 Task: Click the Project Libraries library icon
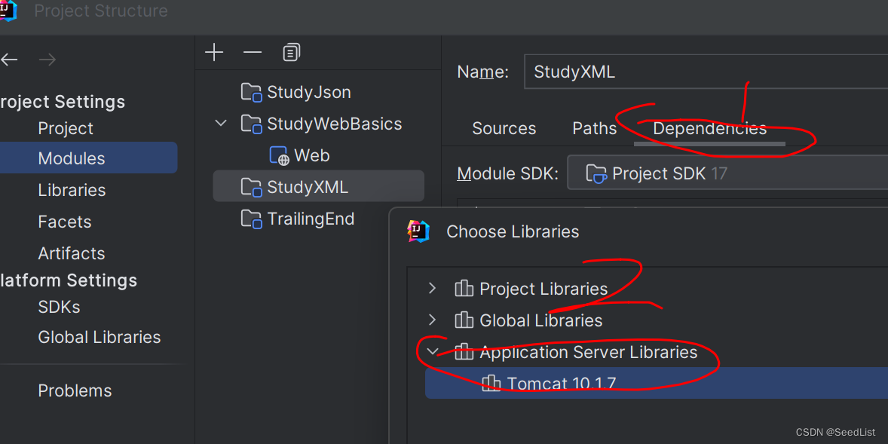[464, 289]
